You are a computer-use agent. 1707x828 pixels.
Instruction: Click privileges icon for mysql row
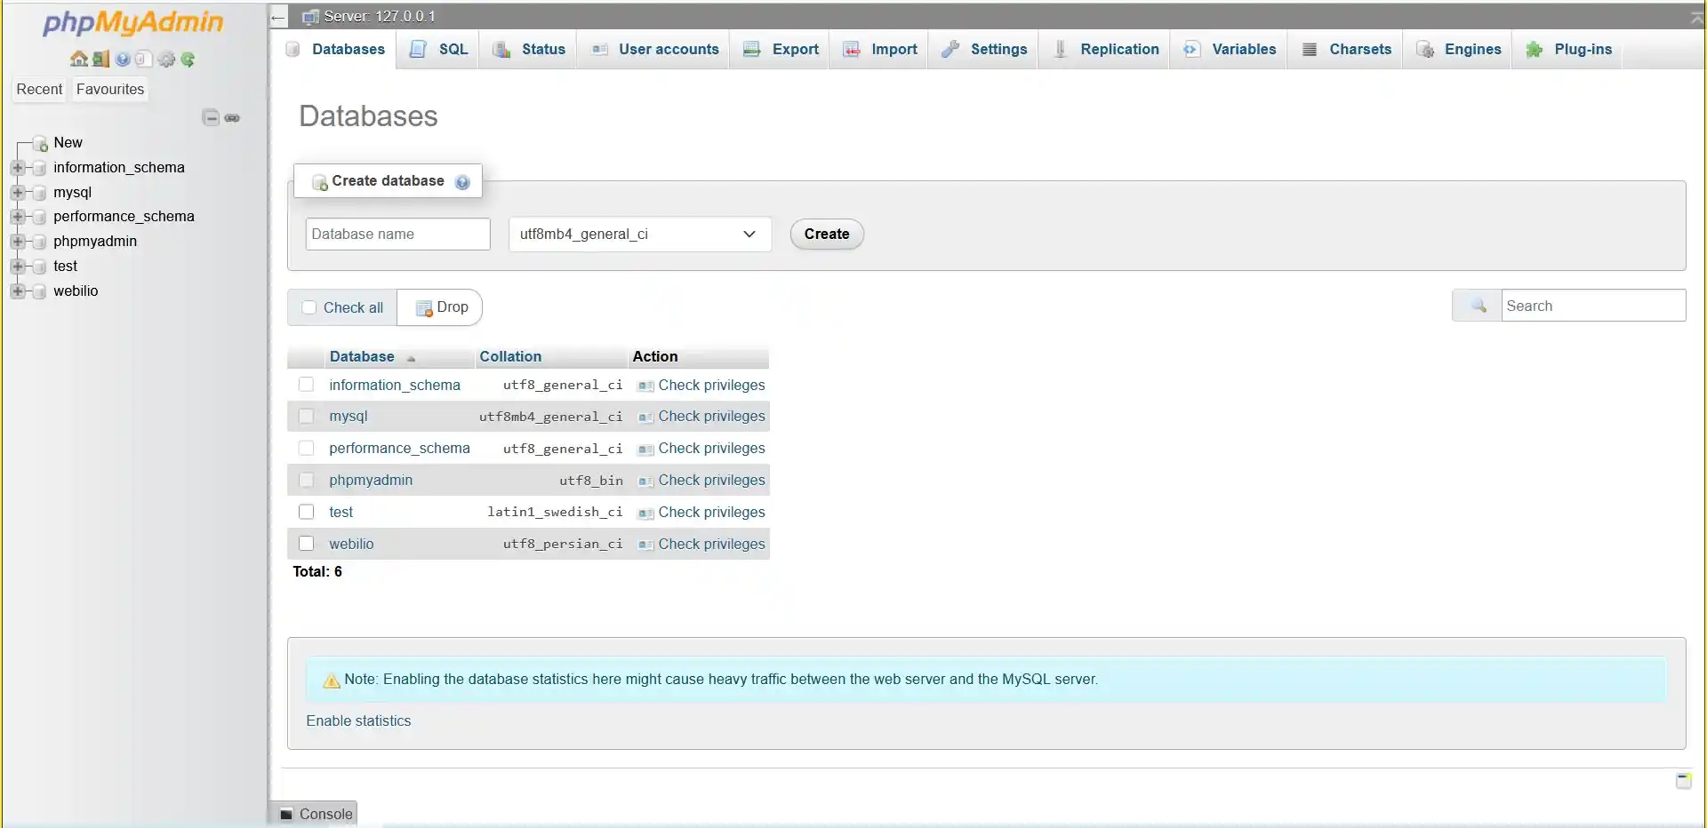(x=646, y=417)
